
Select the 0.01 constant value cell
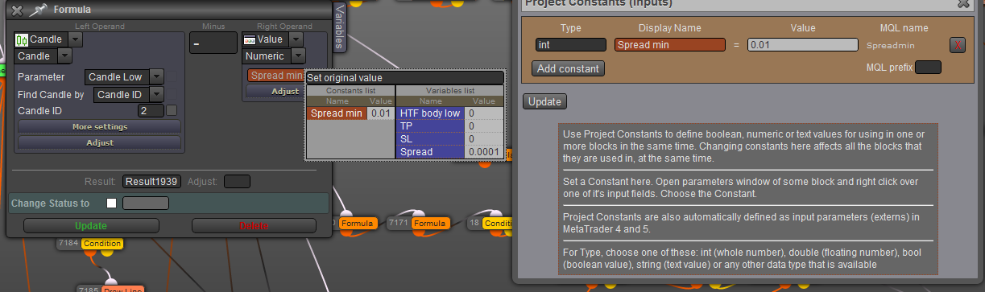(x=380, y=113)
